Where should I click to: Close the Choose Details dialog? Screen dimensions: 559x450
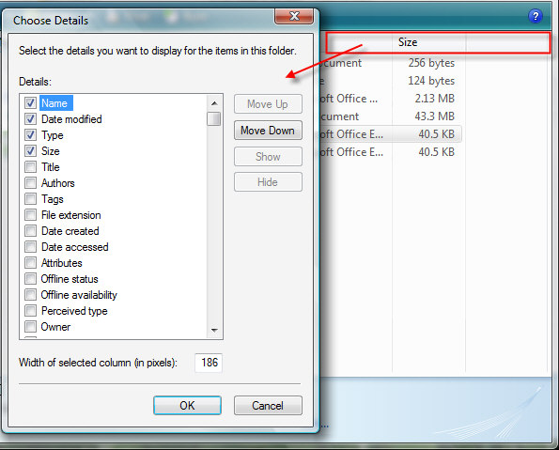294,16
